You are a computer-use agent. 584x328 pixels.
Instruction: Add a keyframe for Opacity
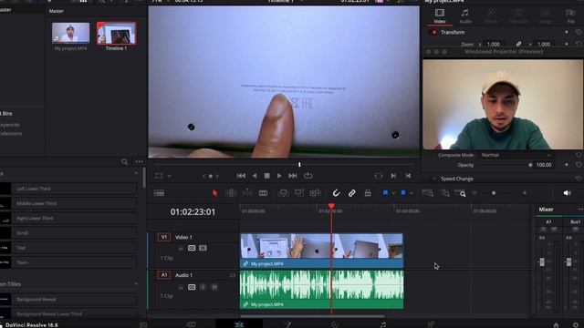point(567,165)
